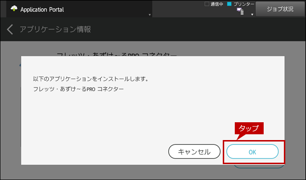Click the プリンター indicator light
Viewport: 306px width, 180px height.
pyautogui.click(x=229, y=4)
